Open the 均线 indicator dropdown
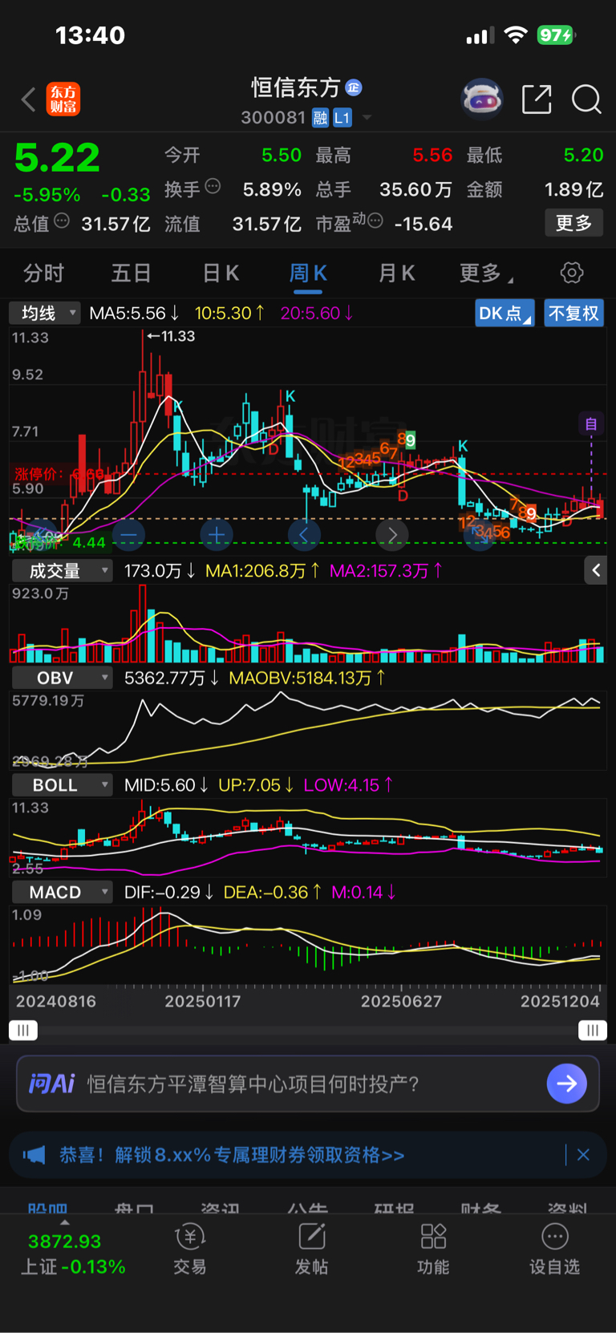This screenshot has width=616, height=1333. tap(45, 313)
